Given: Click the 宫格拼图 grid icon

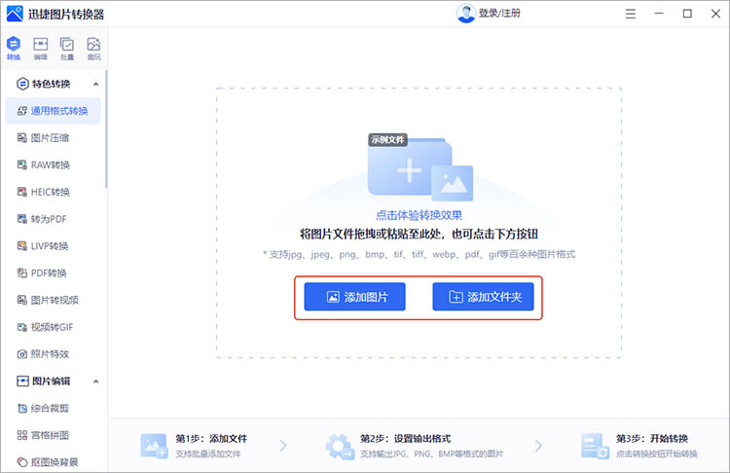Looking at the screenshot, I should point(21,435).
